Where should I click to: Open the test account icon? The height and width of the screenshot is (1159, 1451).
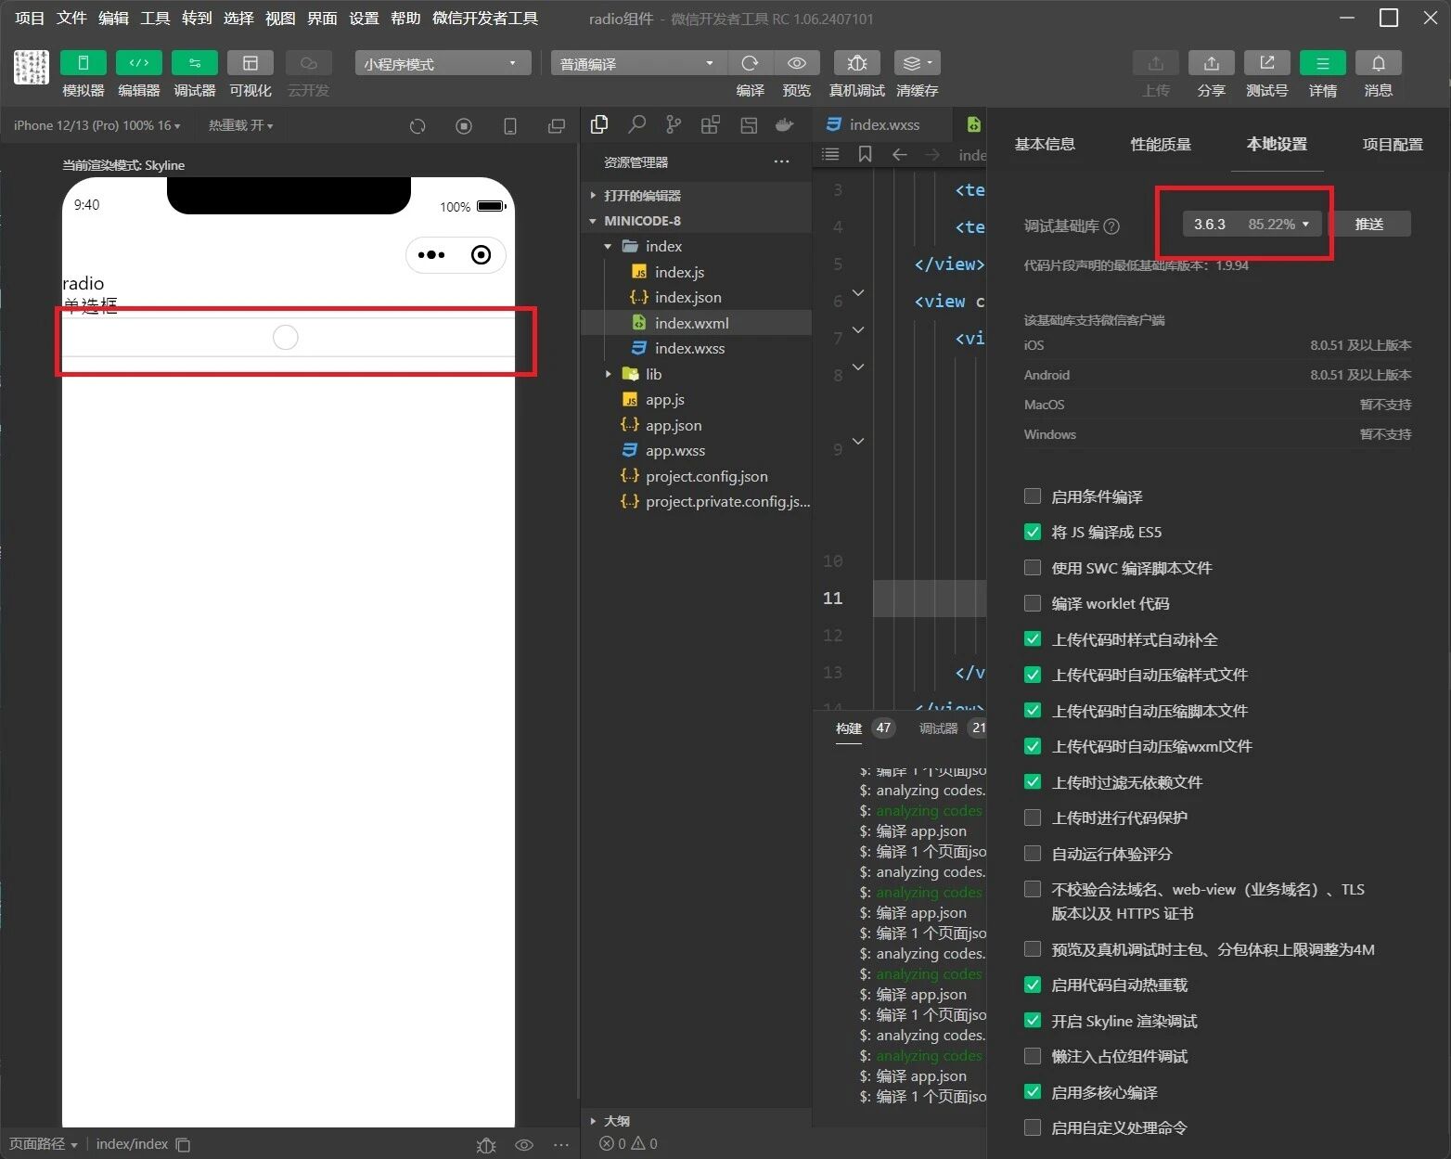1266,63
